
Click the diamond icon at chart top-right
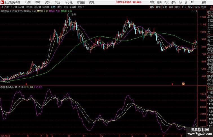(x=192, y=11)
